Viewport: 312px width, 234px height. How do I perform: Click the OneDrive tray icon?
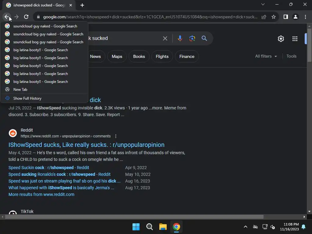[255, 227]
